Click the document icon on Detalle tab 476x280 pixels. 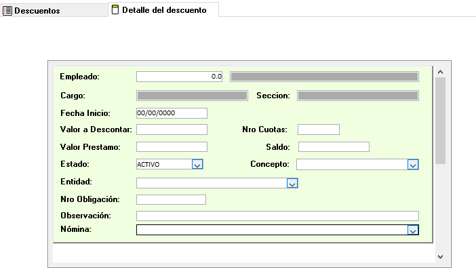tap(115, 10)
